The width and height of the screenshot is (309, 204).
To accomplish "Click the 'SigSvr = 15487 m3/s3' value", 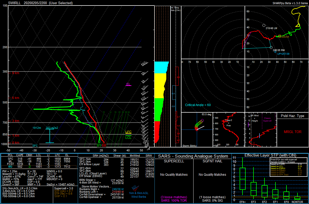I will [x=60, y=184].
